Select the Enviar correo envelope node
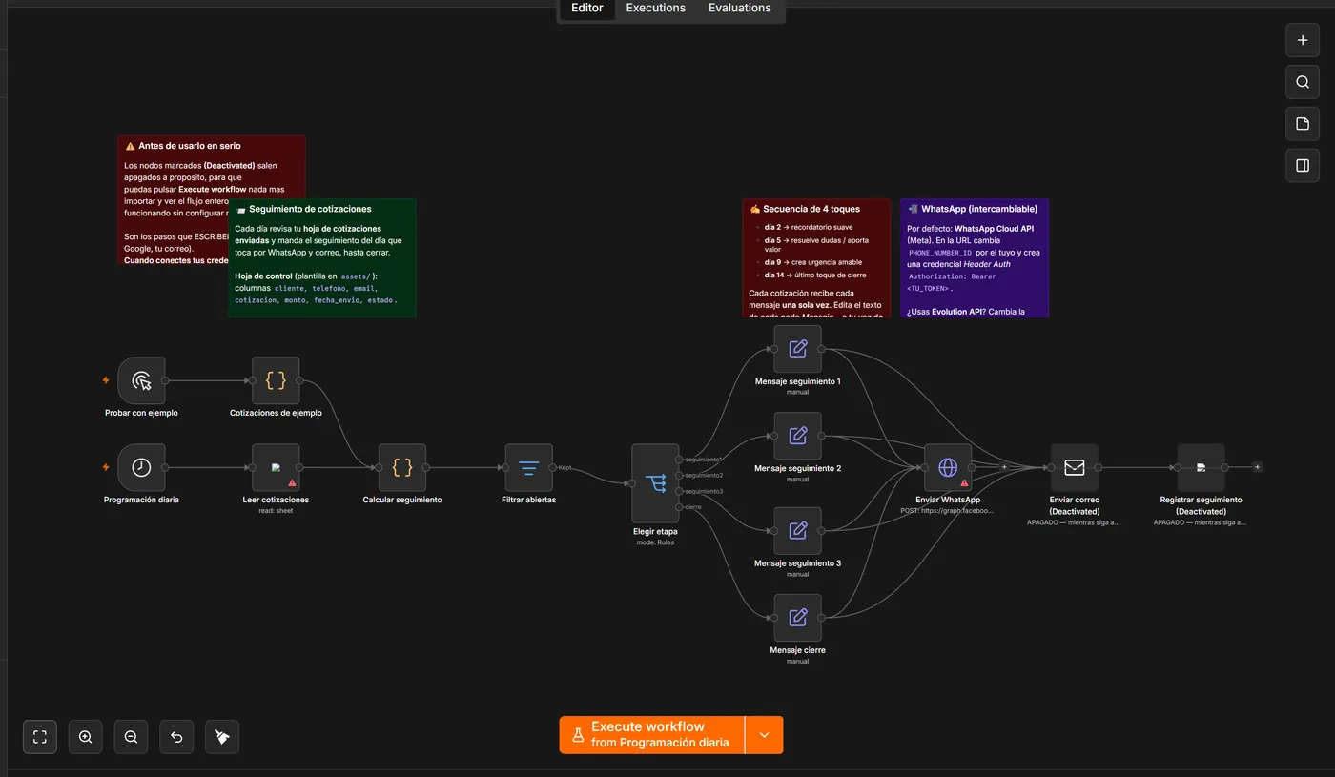This screenshot has height=777, width=1335. [x=1075, y=467]
